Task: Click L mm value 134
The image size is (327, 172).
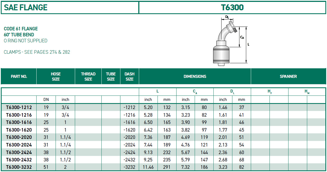Action: 167,115
